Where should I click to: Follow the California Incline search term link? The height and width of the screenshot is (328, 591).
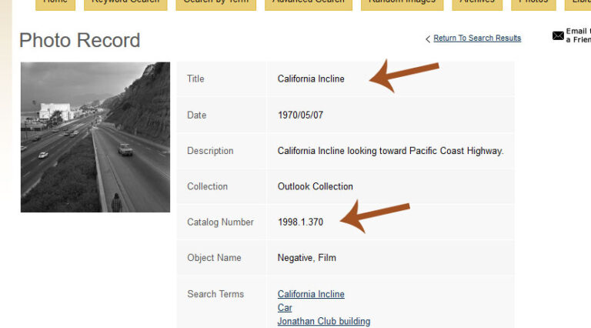(x=311, y=294)
